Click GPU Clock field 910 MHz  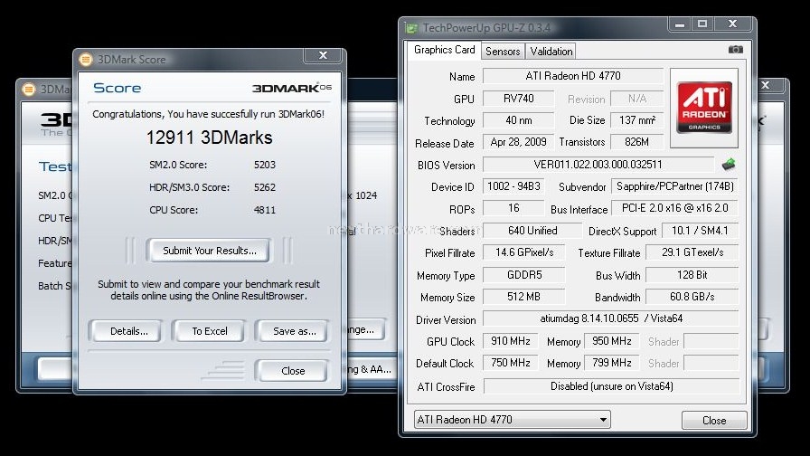point(511,341)
